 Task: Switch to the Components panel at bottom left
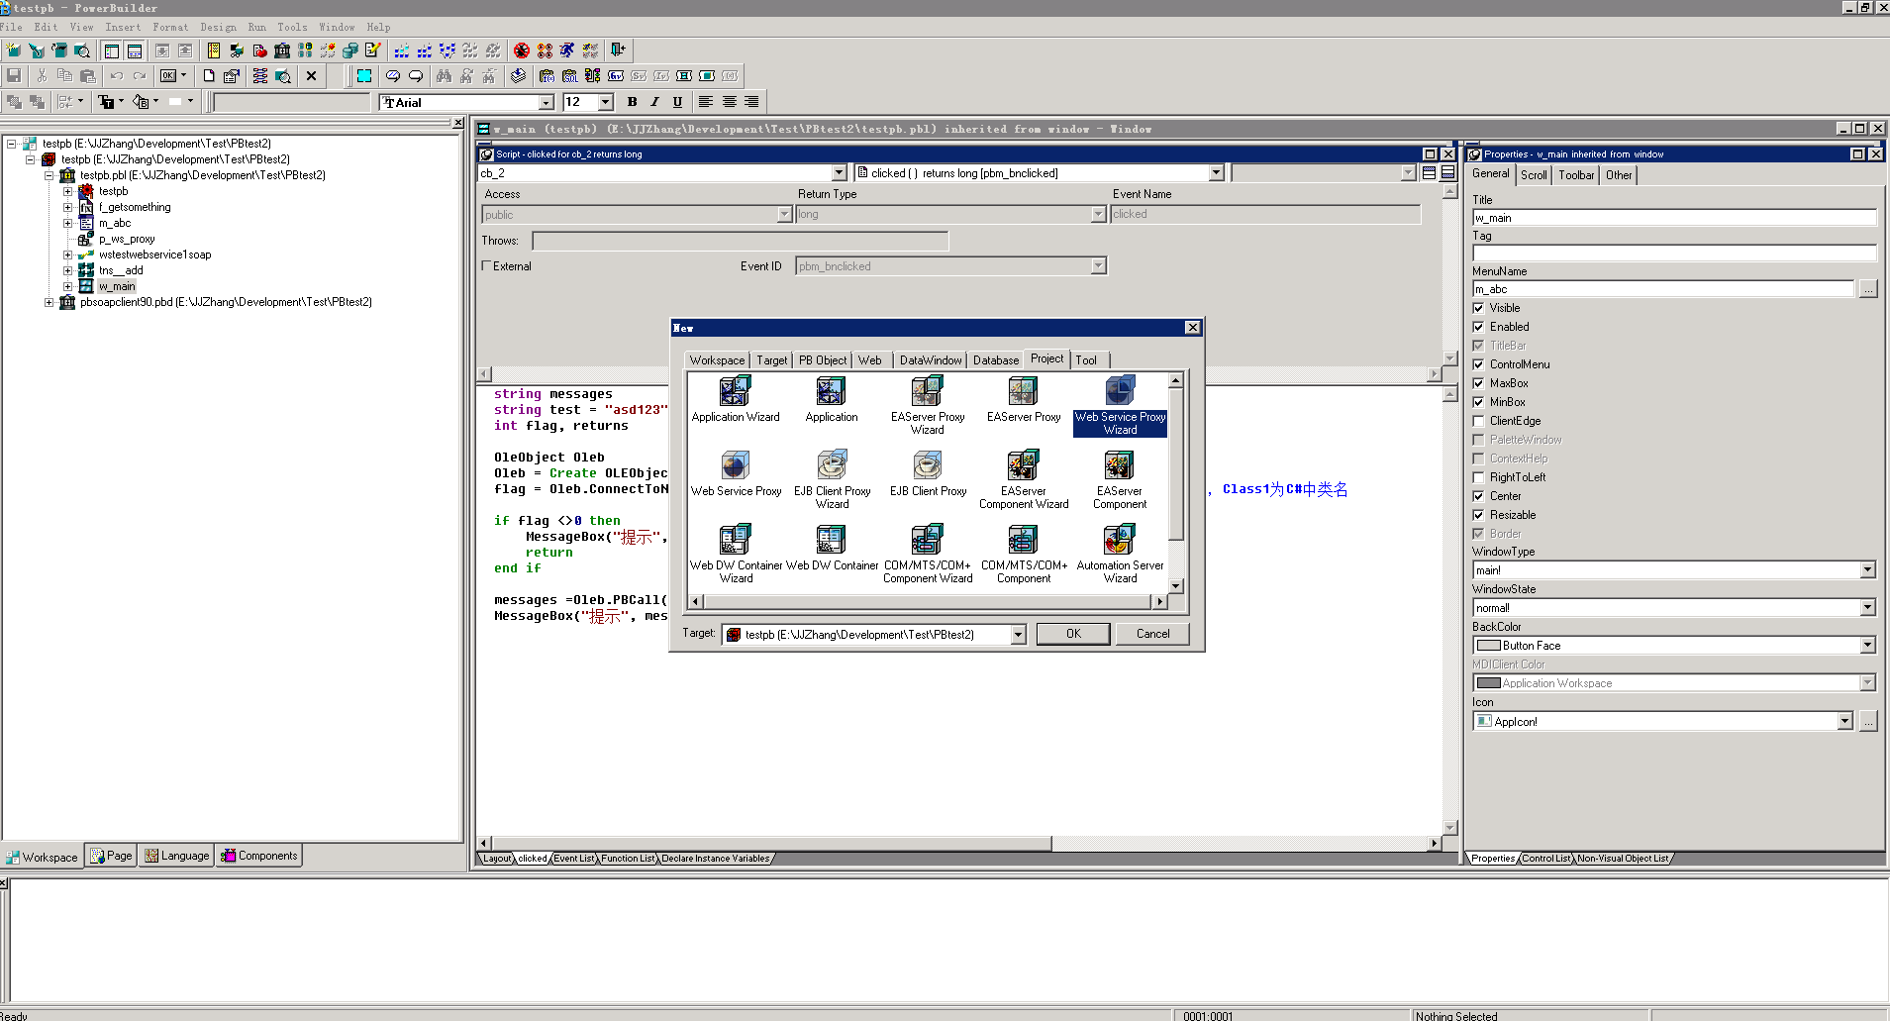[258, 855]
